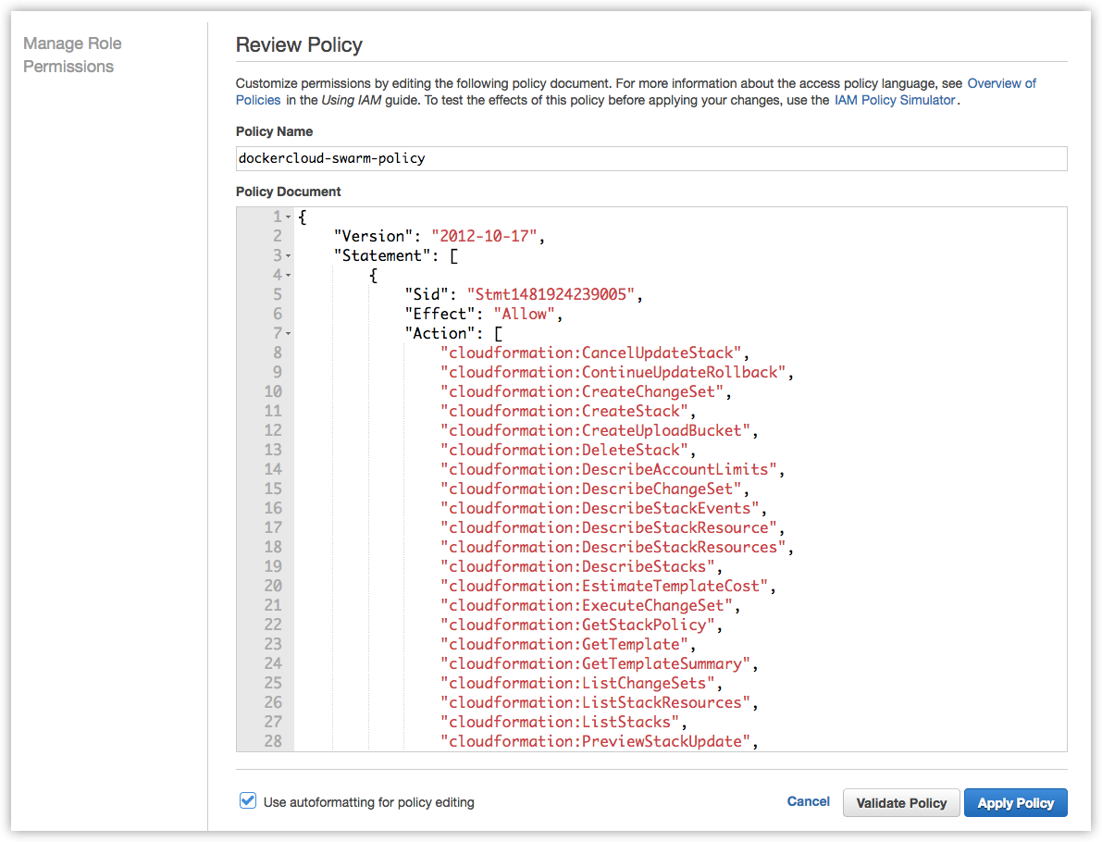Open the IAM Policy Simulator link
Image resolution: width=1102 pixels, height=842 pixels.
pos(895,100)
